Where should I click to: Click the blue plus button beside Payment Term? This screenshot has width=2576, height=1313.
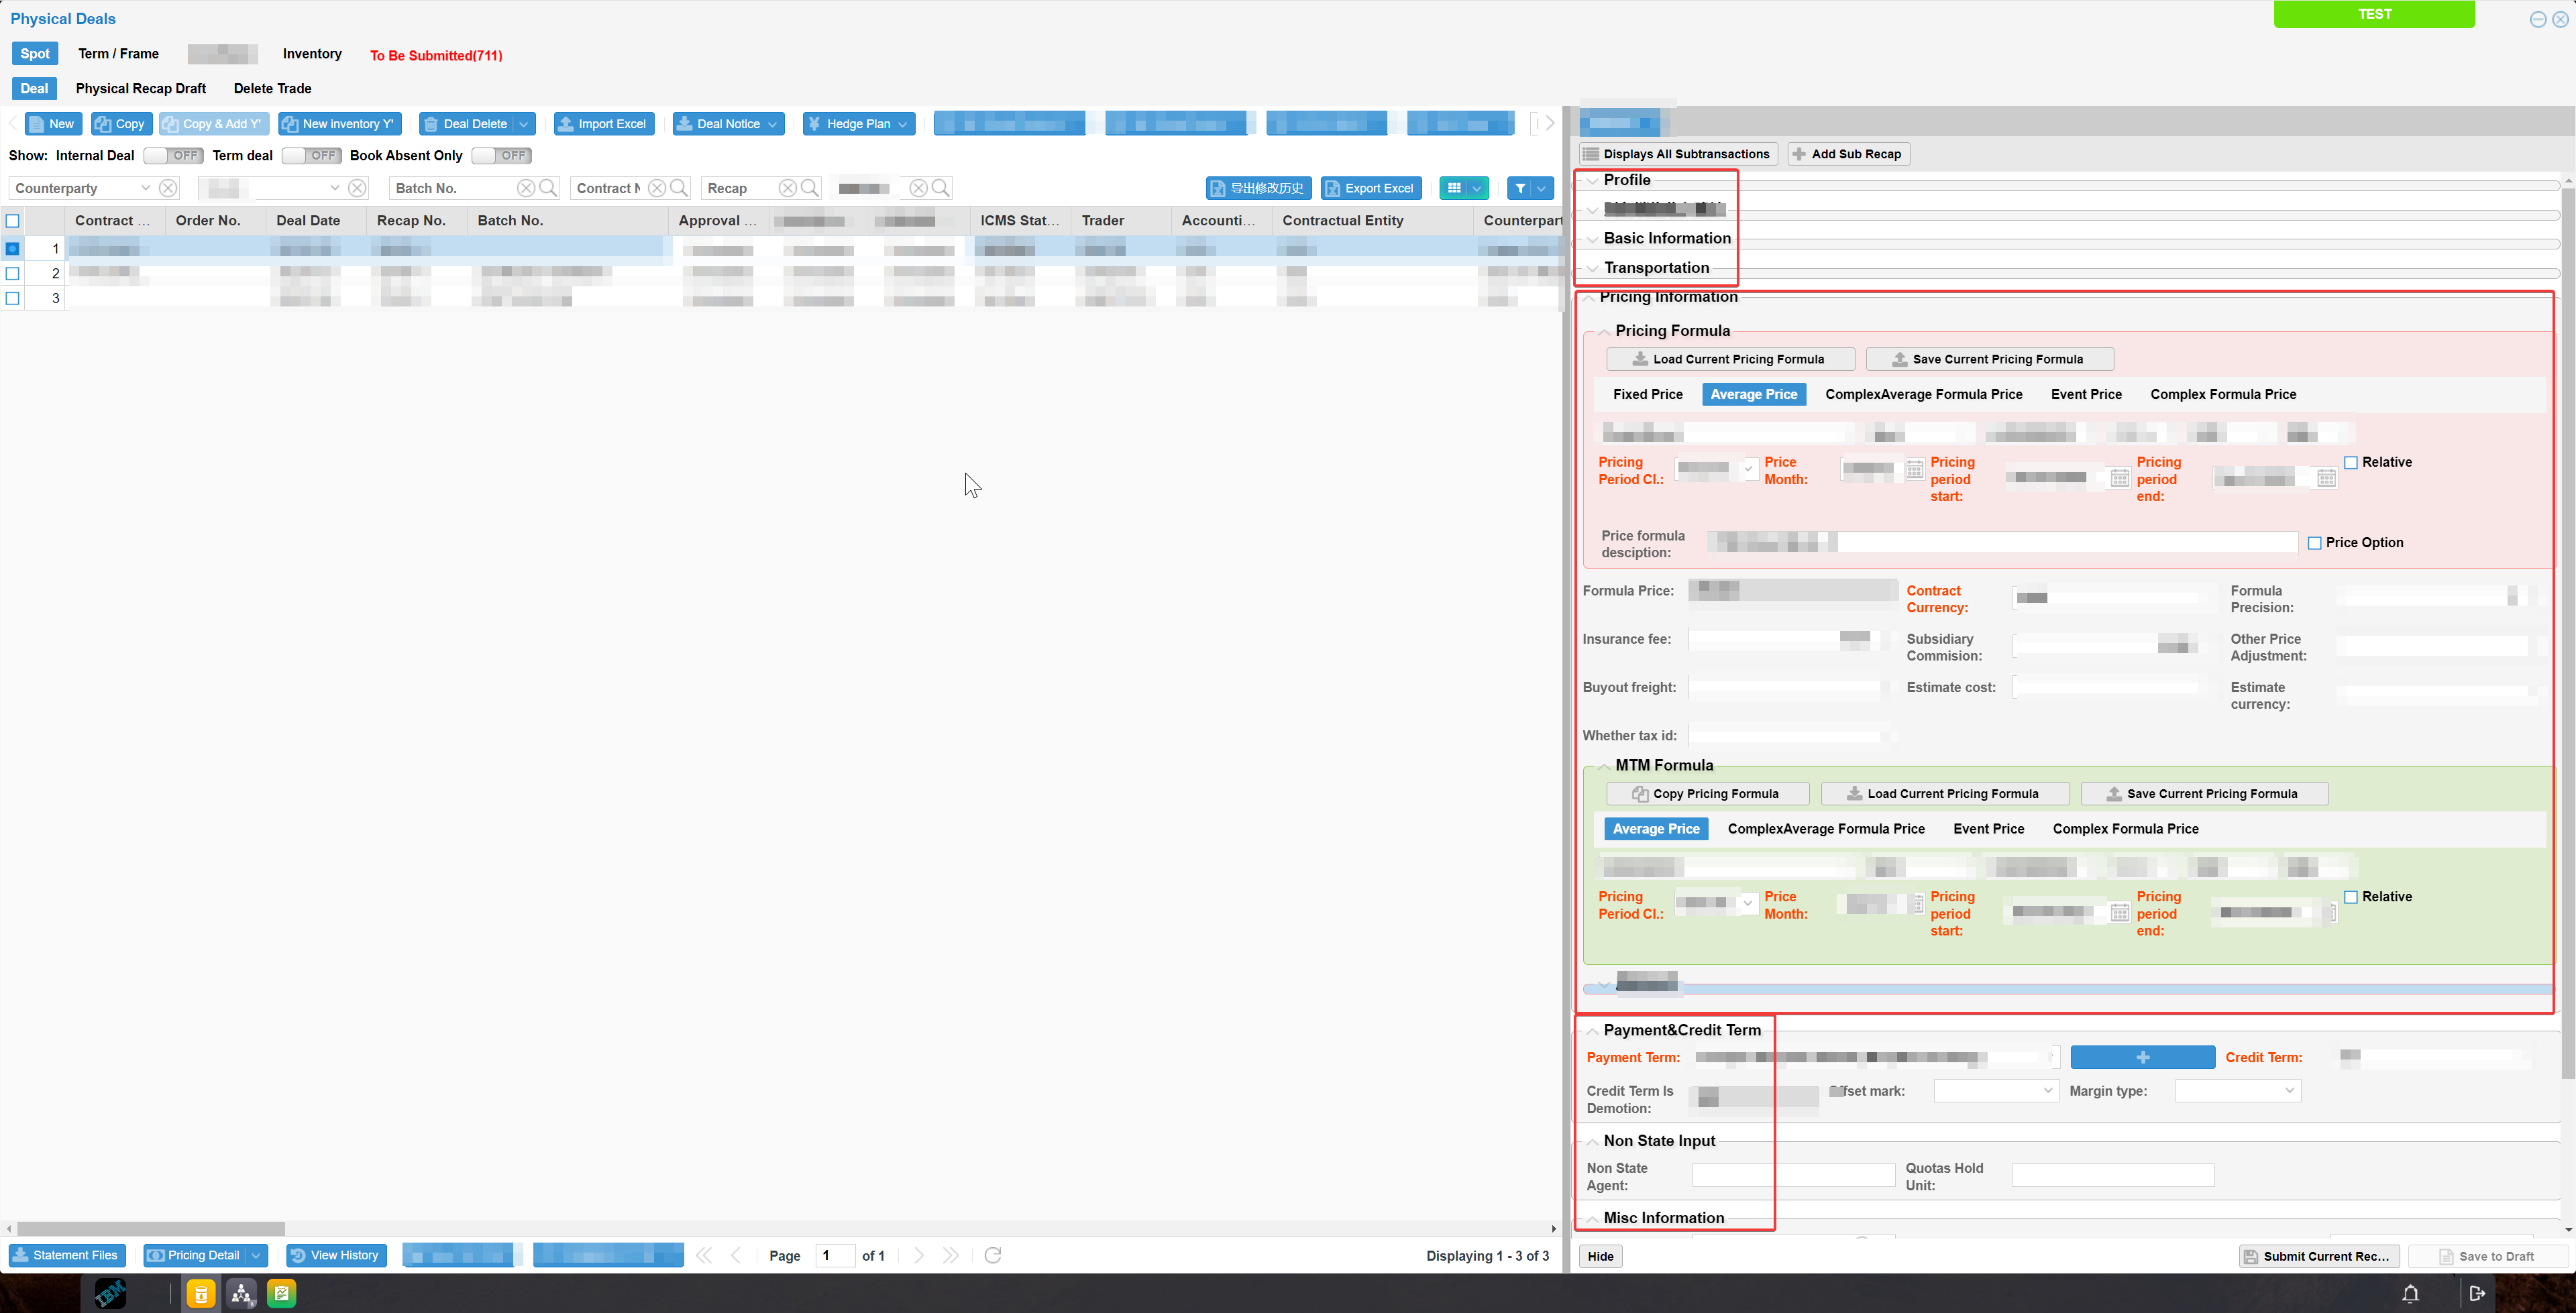pyautogui.click(x=2142, y=1058)
